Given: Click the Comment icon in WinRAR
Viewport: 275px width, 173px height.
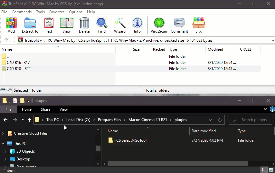Looking at the screenshot, I should click(179, 23).
